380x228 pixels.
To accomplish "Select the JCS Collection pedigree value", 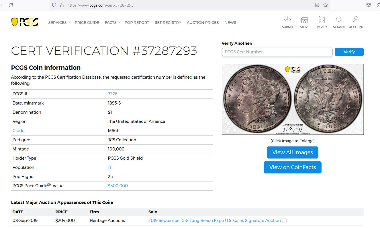I will tap(122, 140).
